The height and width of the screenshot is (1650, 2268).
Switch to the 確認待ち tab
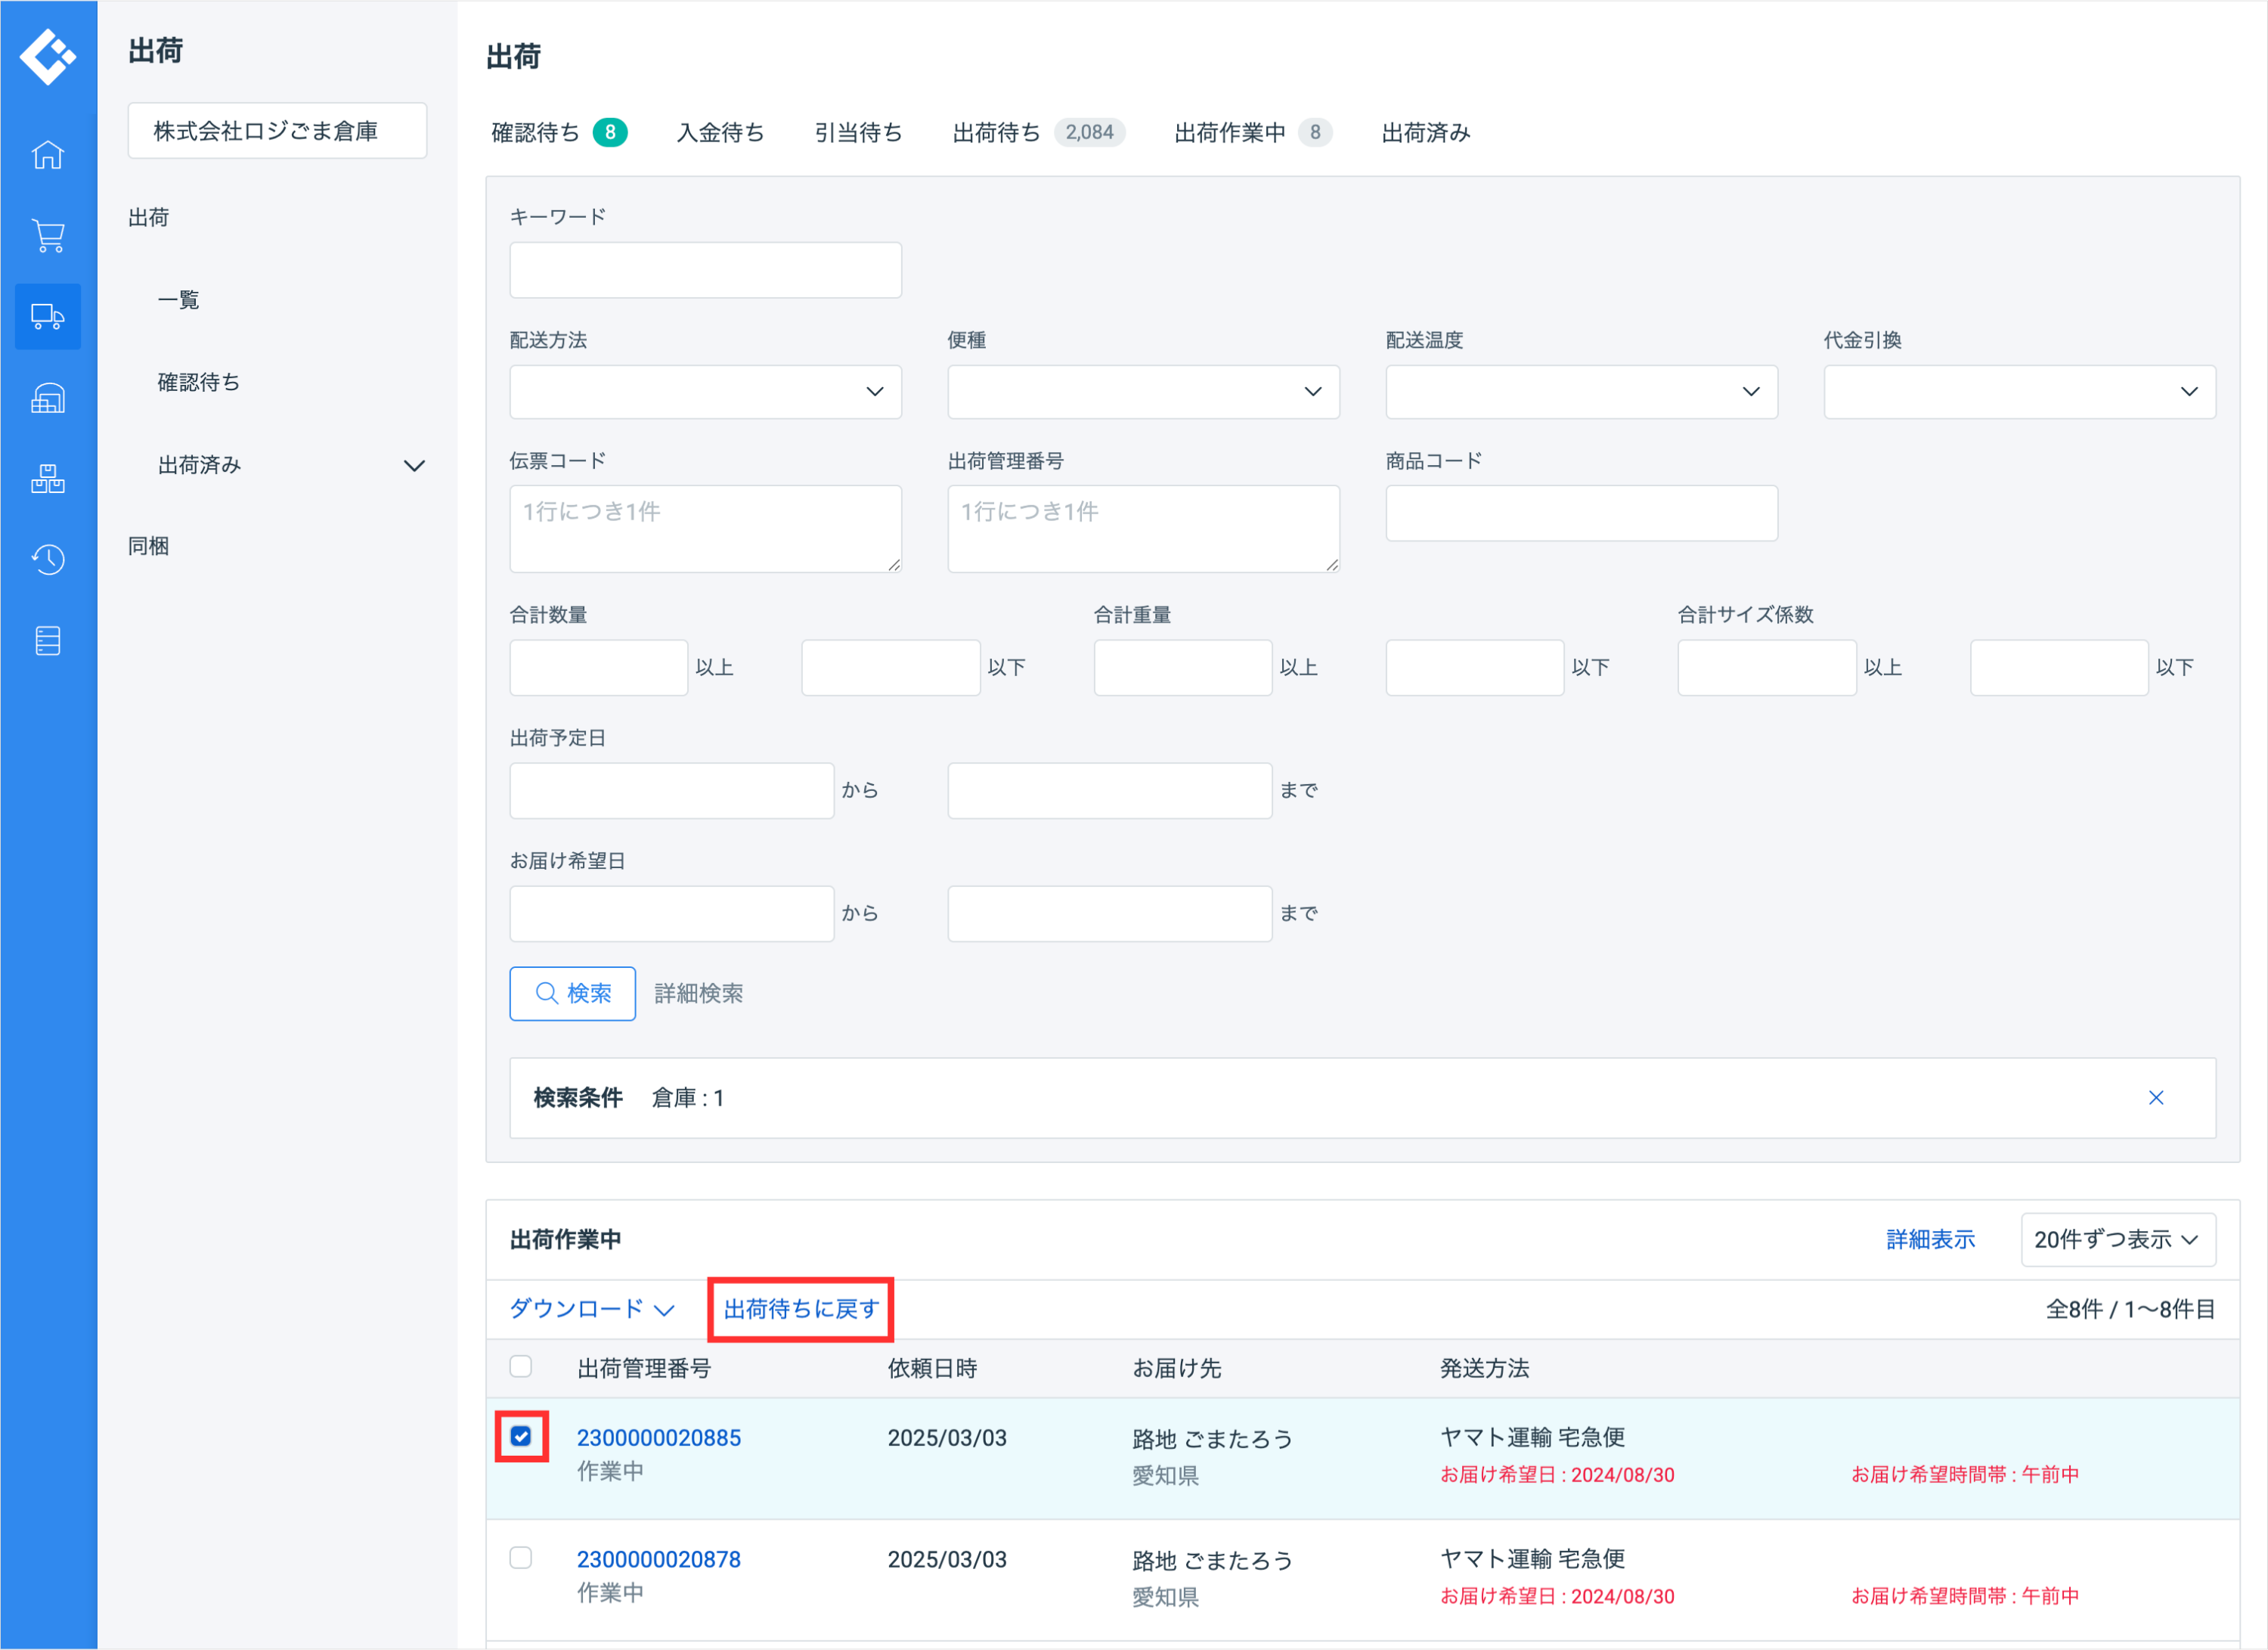[536, 133]
